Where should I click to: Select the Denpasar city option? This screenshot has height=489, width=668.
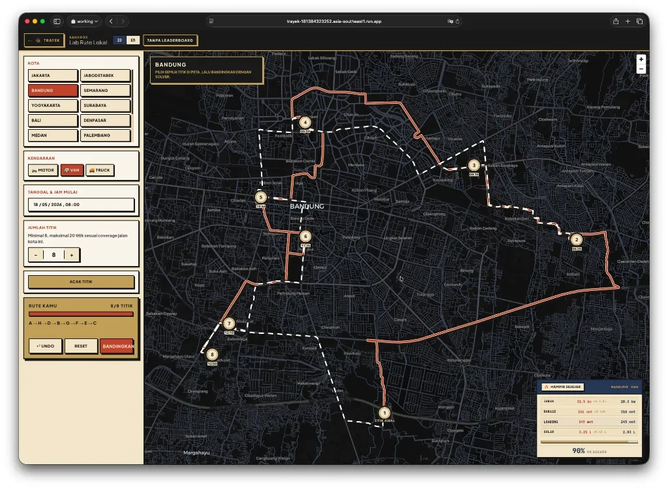[105, 120]
